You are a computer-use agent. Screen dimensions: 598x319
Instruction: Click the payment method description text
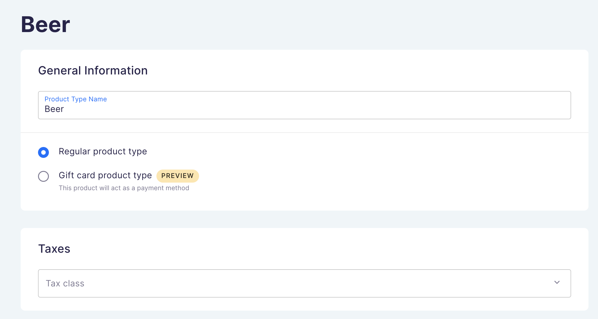[124, 188]
